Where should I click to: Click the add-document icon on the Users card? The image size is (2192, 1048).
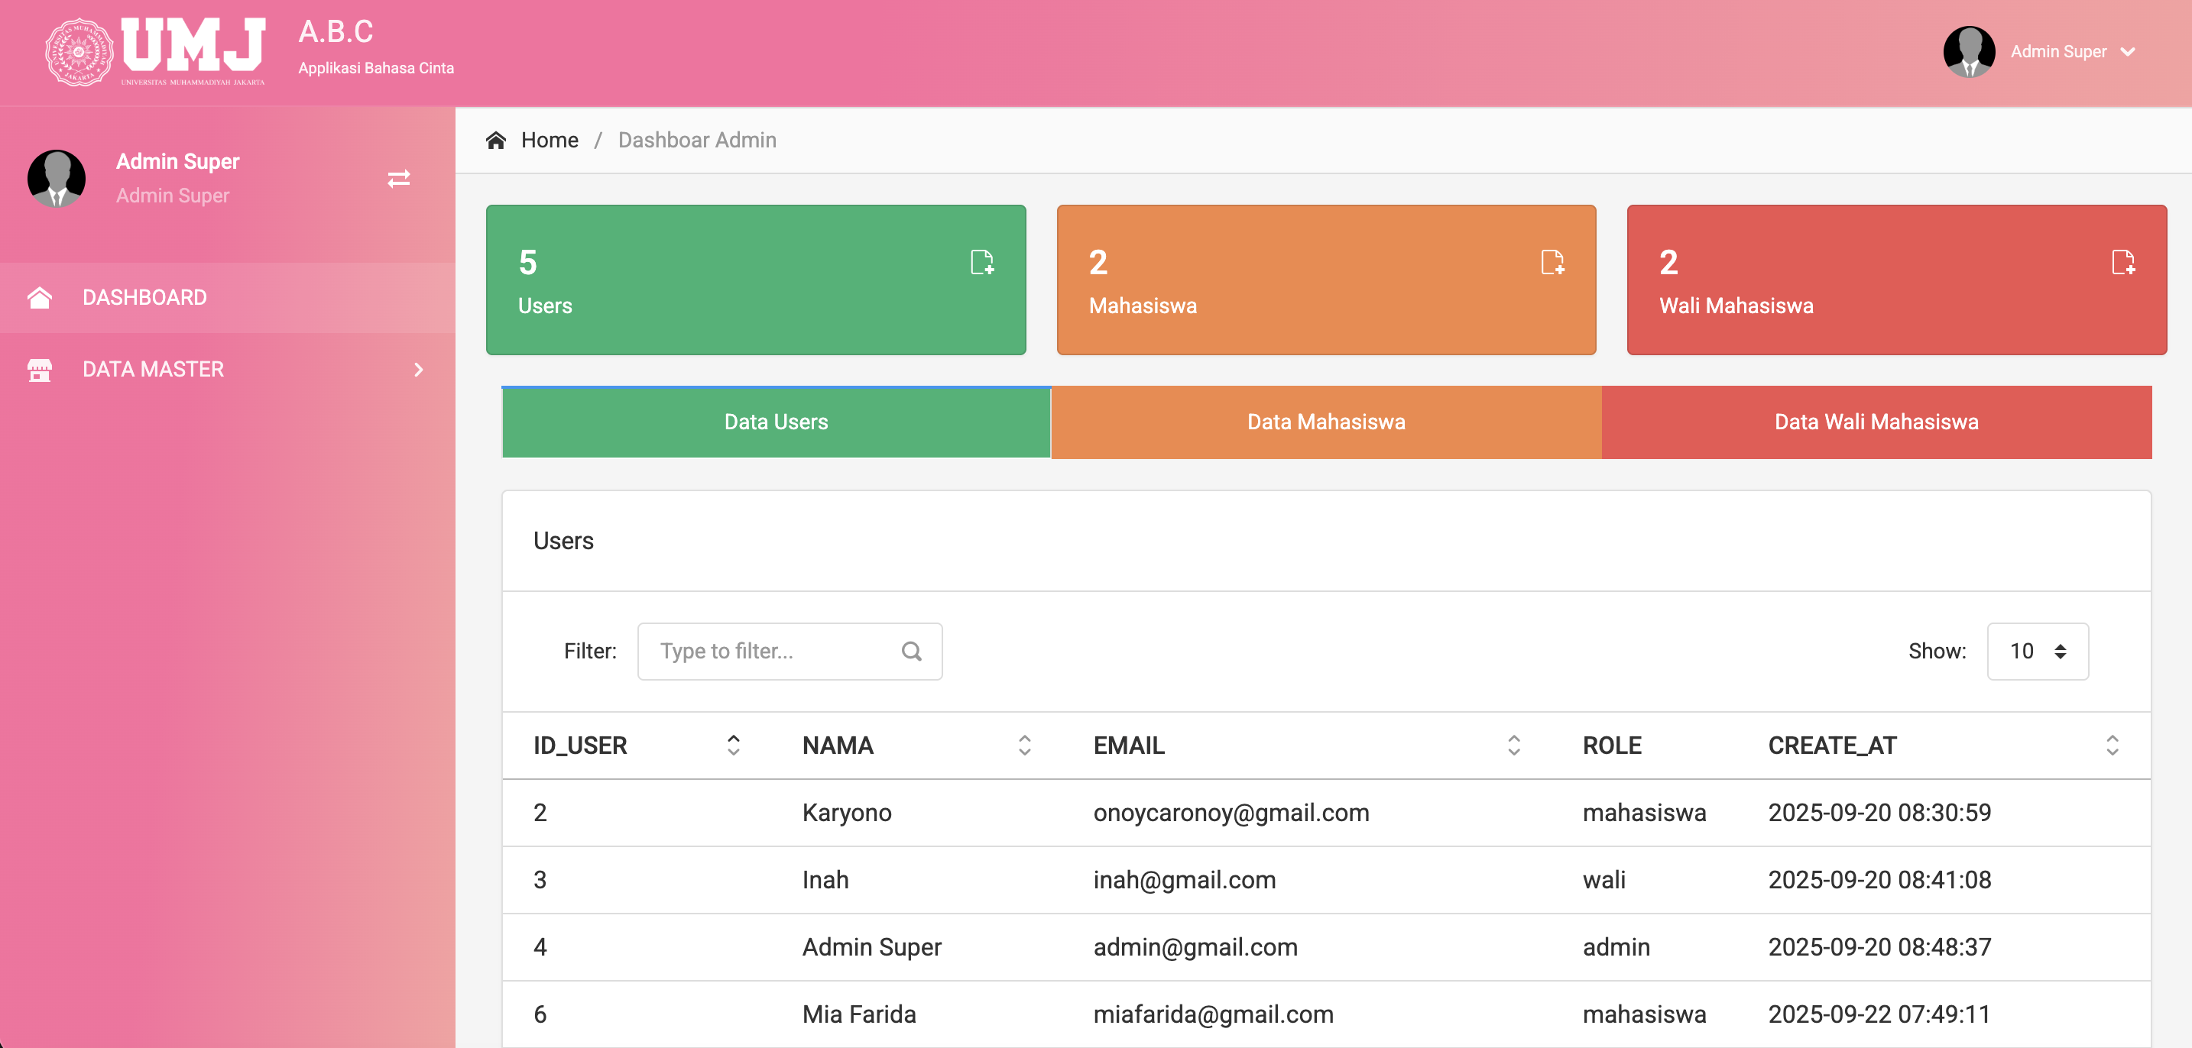[981, 262]
